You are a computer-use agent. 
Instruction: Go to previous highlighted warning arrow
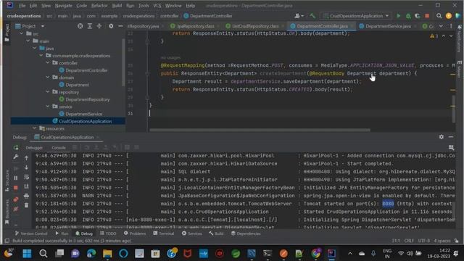(x=443, y=36)
